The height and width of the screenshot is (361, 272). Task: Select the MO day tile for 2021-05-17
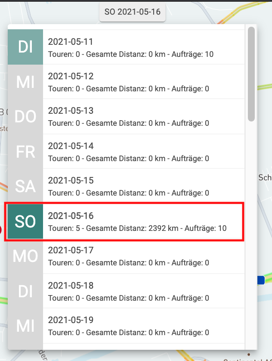tap(25, 256)
